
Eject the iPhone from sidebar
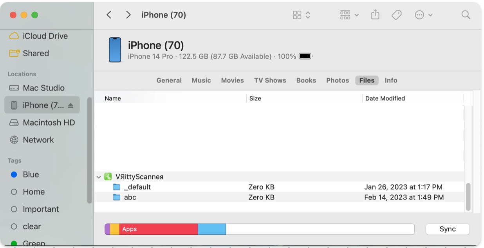point(70,105)
